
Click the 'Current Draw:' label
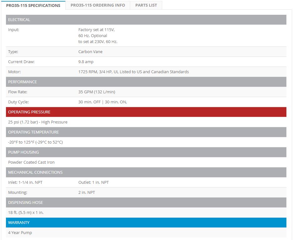[x=21, y=62]
